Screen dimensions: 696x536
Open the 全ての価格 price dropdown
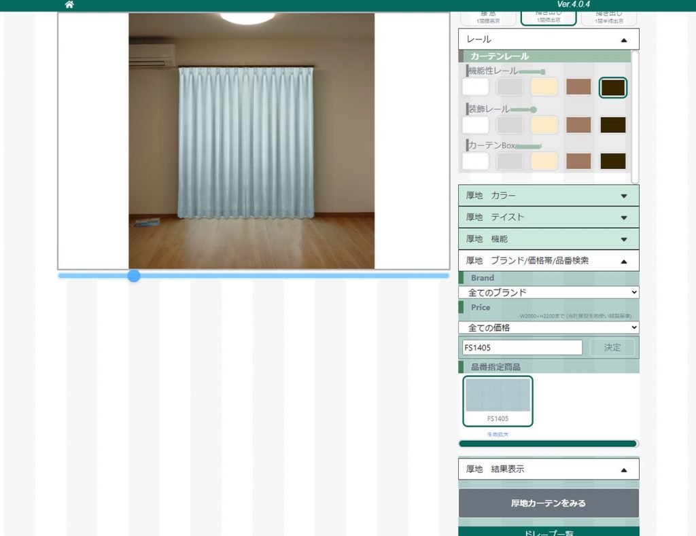point(549,327)
